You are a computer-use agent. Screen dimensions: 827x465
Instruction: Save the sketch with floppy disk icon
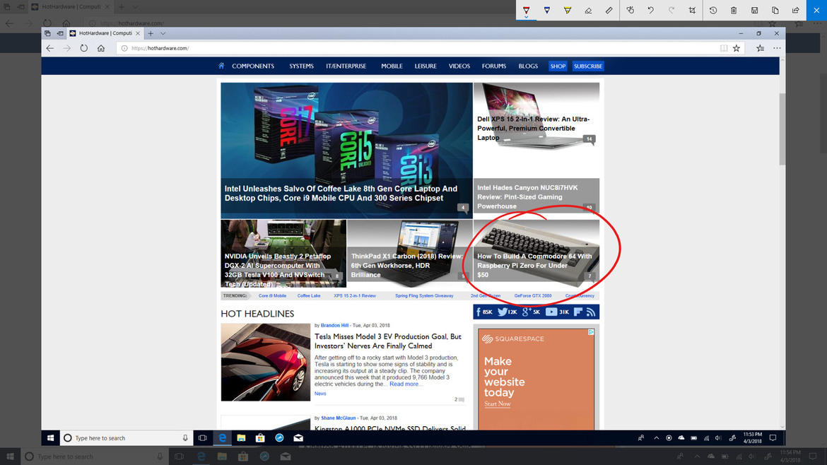755,10
